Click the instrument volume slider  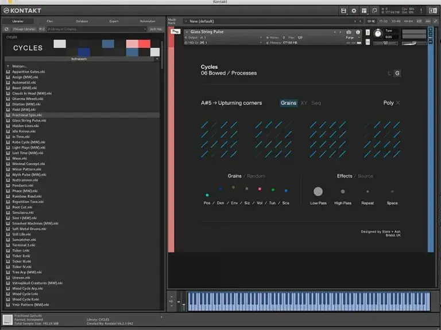(x=414, y=43)
